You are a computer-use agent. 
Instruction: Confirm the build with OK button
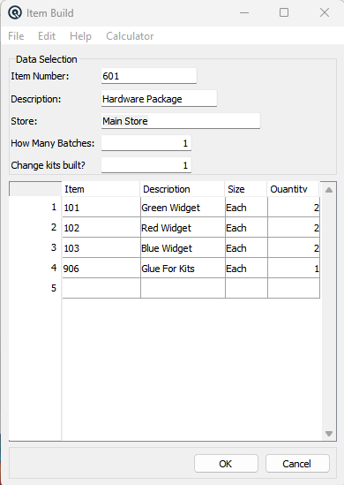(x=226, y=463)
